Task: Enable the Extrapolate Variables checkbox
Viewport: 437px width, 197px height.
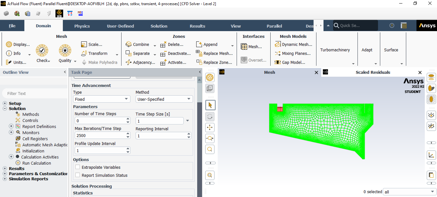Action: (78, 167)
